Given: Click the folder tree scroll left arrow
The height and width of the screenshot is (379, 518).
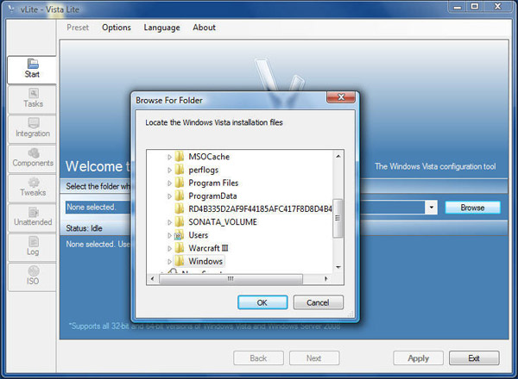Looking at the screenshot, I should (x=152, y=279).
